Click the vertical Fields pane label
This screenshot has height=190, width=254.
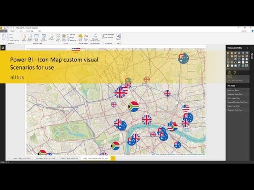(x=252, y=56)
